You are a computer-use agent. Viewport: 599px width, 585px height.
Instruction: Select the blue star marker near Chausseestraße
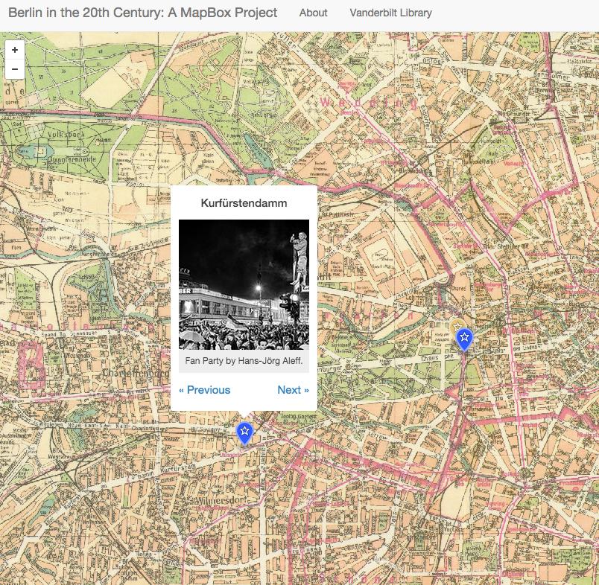click(465, 339)
